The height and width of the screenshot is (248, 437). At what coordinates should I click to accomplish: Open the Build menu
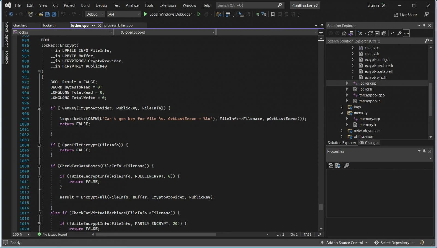pyautogui.click(x=85, y=5)
